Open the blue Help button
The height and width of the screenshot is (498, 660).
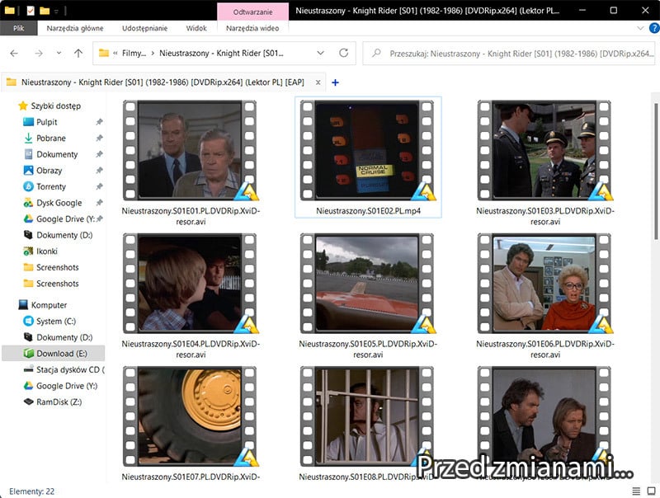click(654, 28)
